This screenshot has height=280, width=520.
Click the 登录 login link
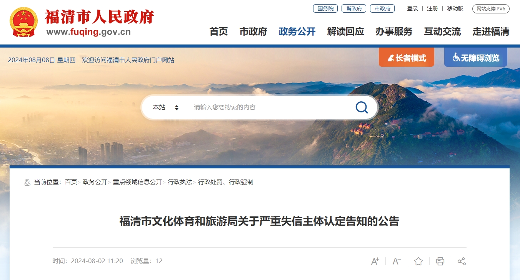coord(412,8)
